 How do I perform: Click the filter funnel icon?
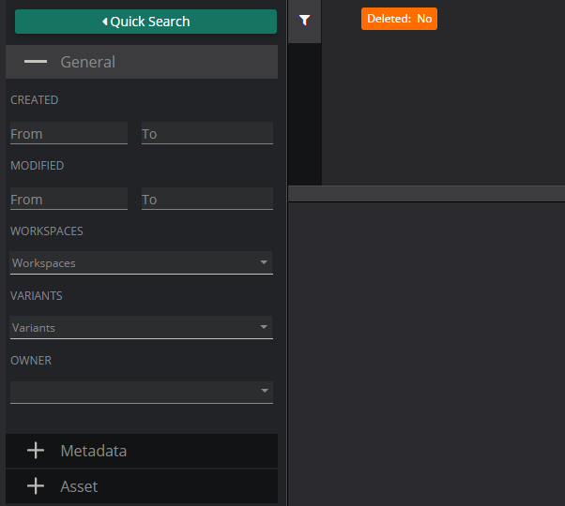pyautogui.click(x=304, y=20)
